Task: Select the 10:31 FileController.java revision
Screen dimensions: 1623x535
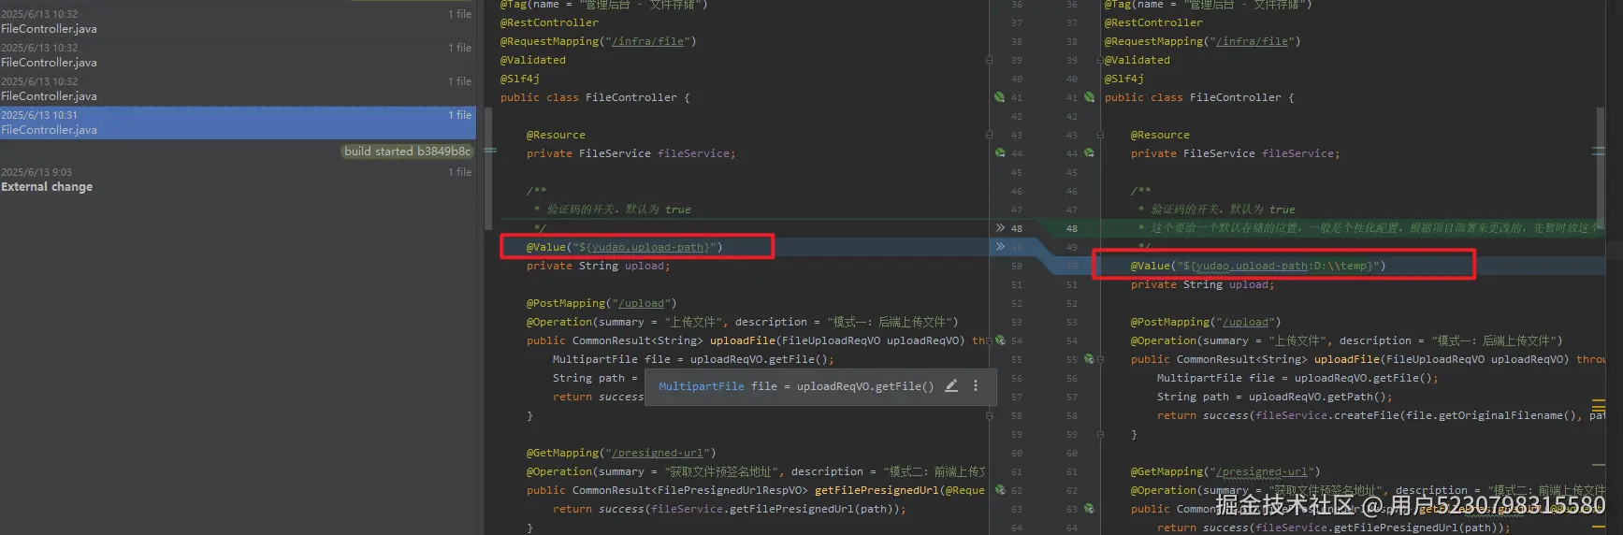Action: [x=238, y=123]
